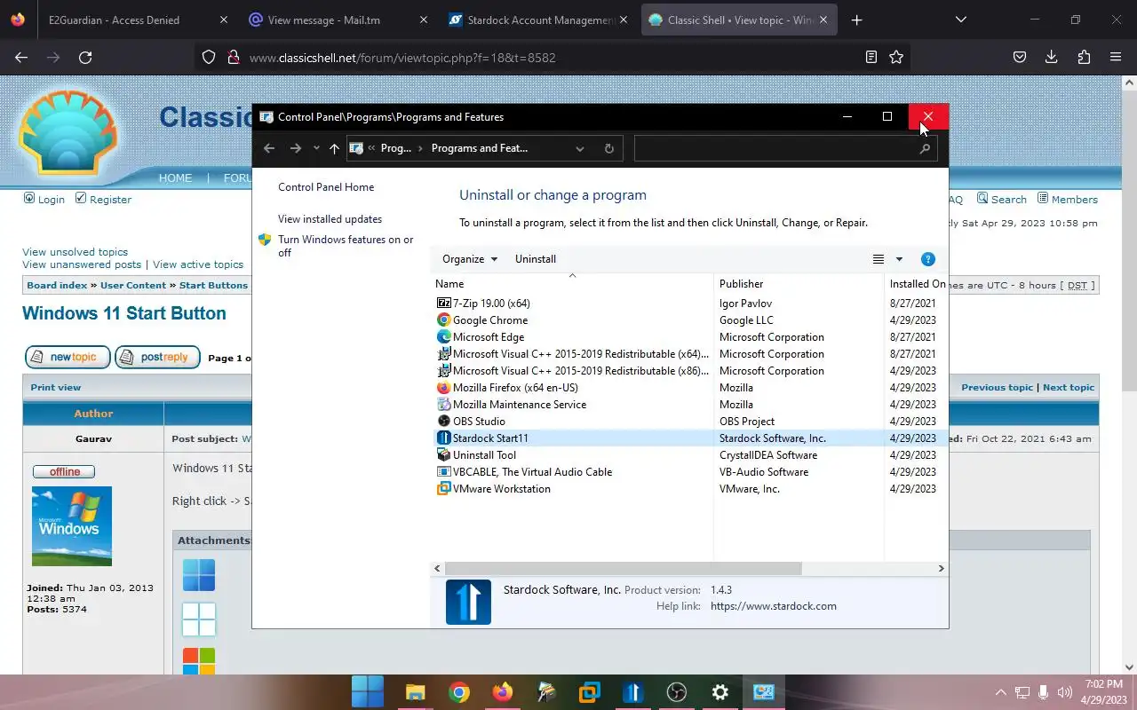Open recent locations dropdown arrow
Screen dimensions: 1137x710
[316, 148]
